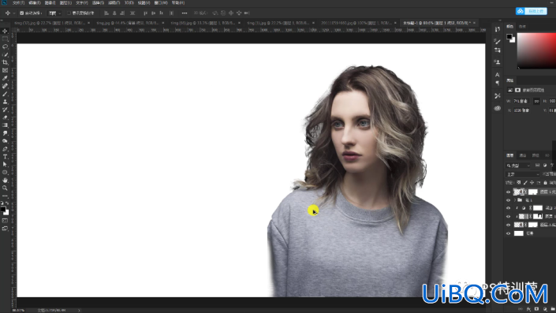The height and width of the screenshot is (313, 556).
Task: Click the link layers icon at panel bottom
Action: pos(521,309)
